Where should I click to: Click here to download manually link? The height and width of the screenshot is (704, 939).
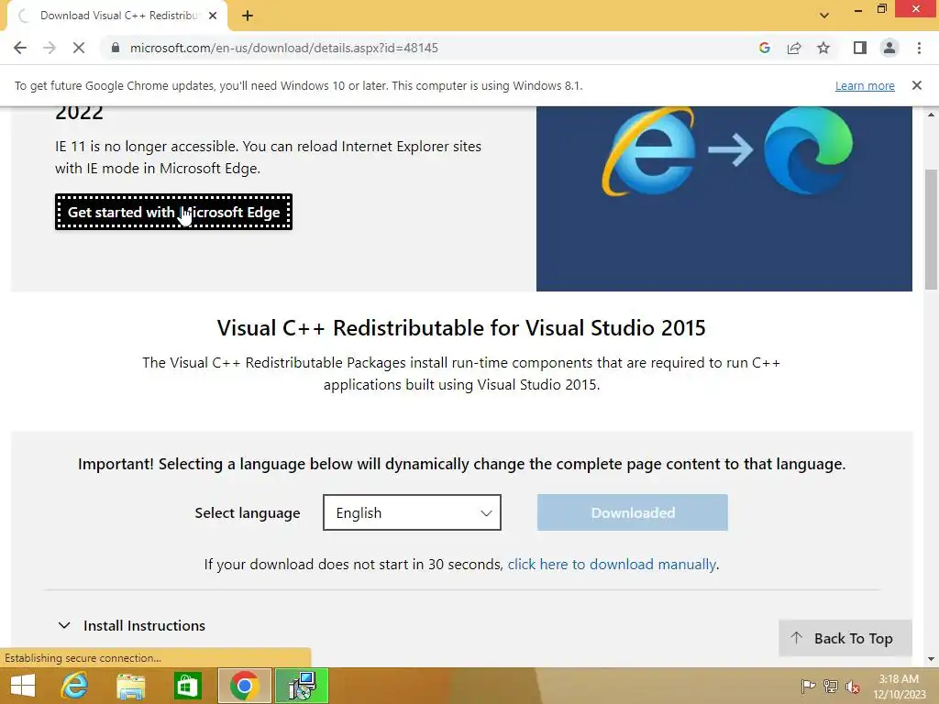point(612,565)
